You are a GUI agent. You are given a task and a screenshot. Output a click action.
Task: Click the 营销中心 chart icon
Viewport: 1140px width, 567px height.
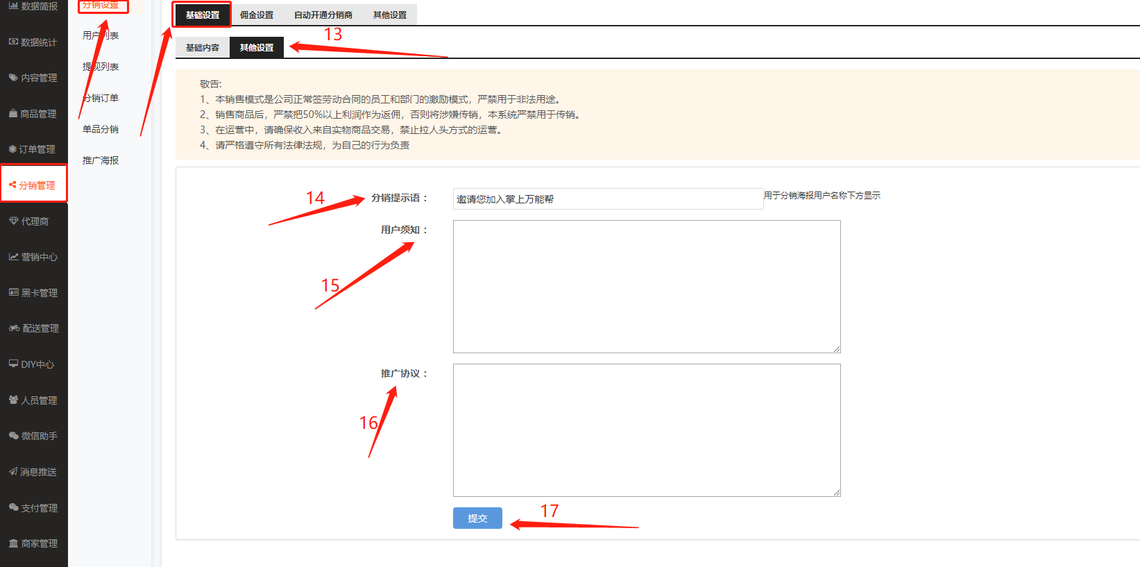[x=13, y=257]
